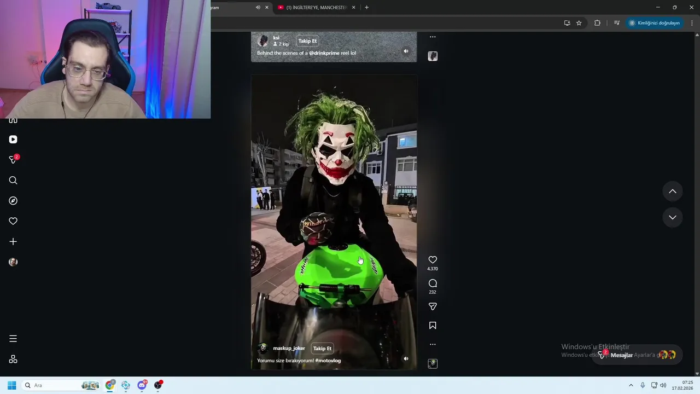Click the taskbar Ara search box

coord(62,385)
